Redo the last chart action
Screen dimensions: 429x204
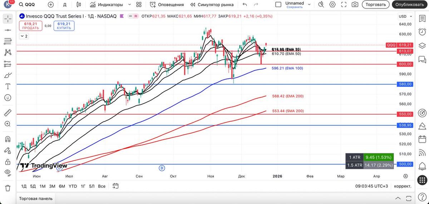[256, 5]
